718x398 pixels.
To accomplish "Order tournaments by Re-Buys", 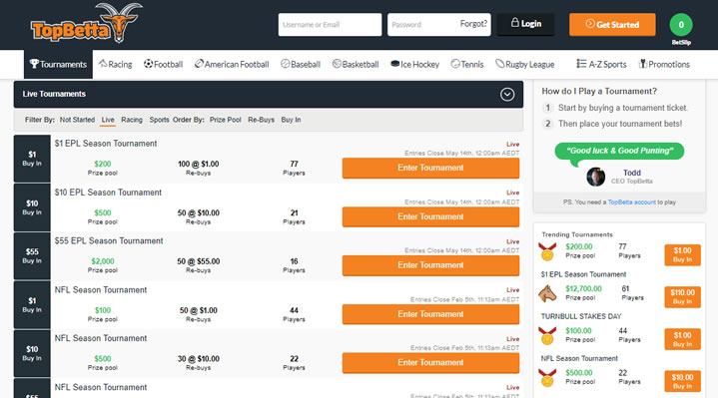I will click(261, 120).
